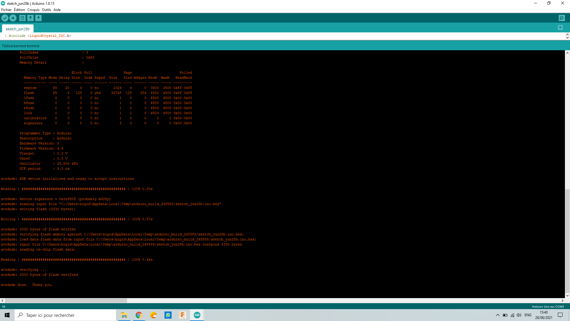Click the console vertical scrollbar thumb

coord(567,241)
